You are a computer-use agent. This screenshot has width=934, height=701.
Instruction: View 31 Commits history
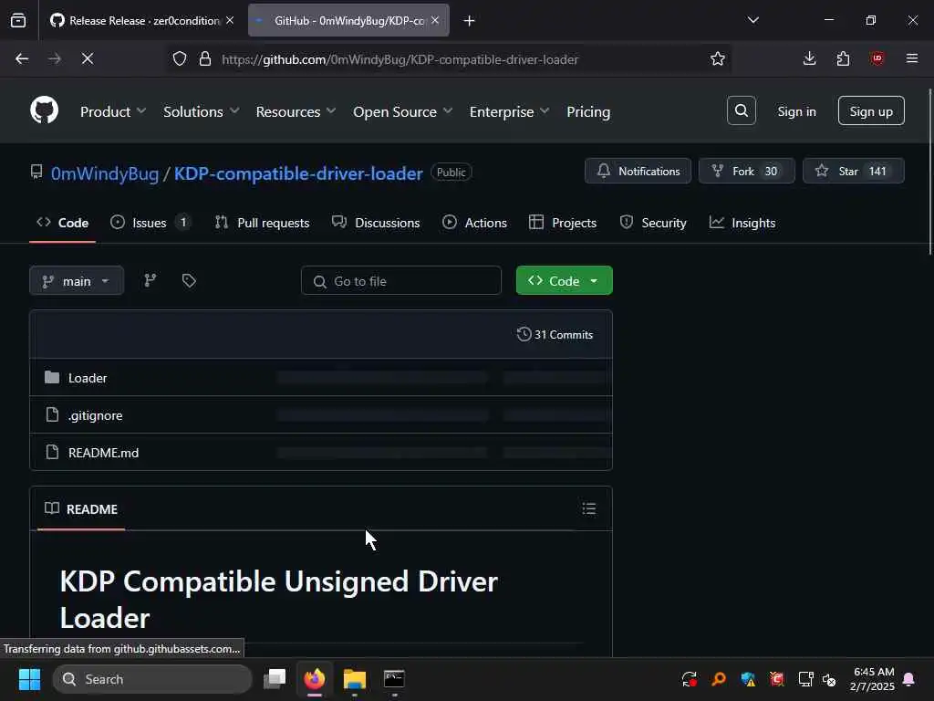(555, 334)
